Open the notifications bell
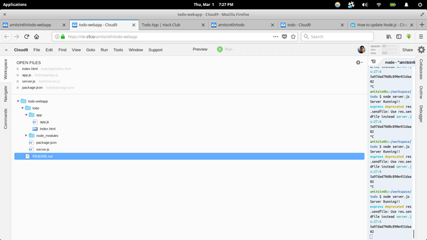Viewport: 427px width, 240px height. pyautogui.click(x=406, y=5)
